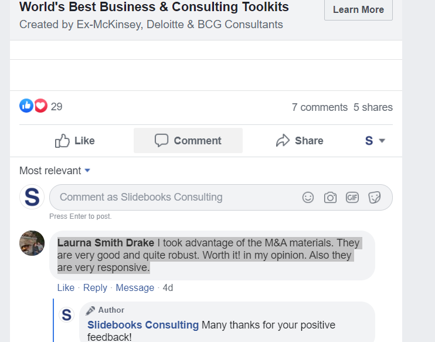Click in the Comment as Slidebooks Consulting field
Viewport: 435px width, 342px height.
coord(176,198)
